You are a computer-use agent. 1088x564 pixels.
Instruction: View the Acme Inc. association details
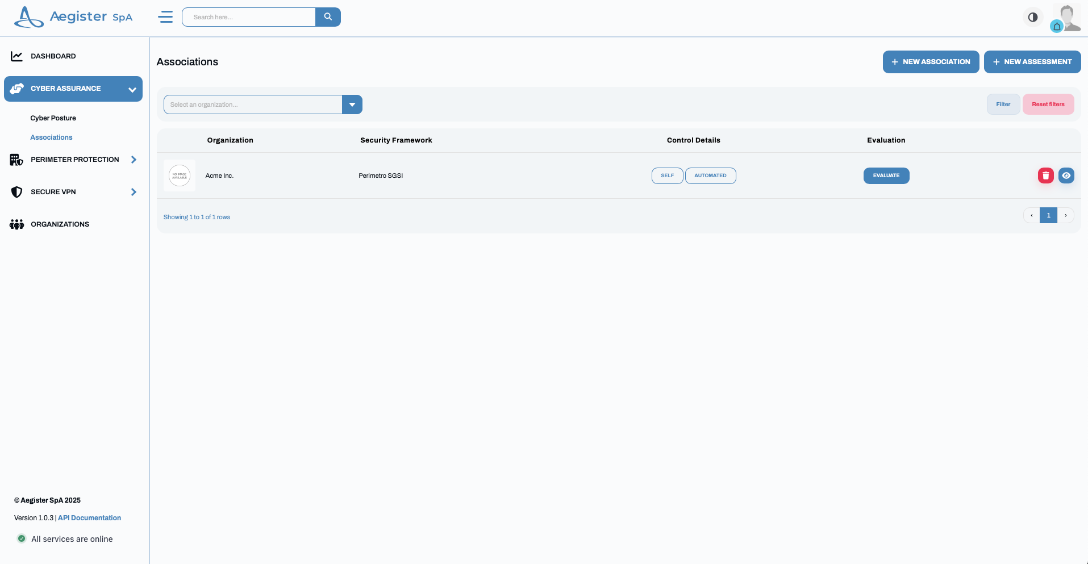1066,176
